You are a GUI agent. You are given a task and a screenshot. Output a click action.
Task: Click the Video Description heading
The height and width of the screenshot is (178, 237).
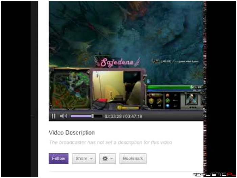(x=72, y=133)
